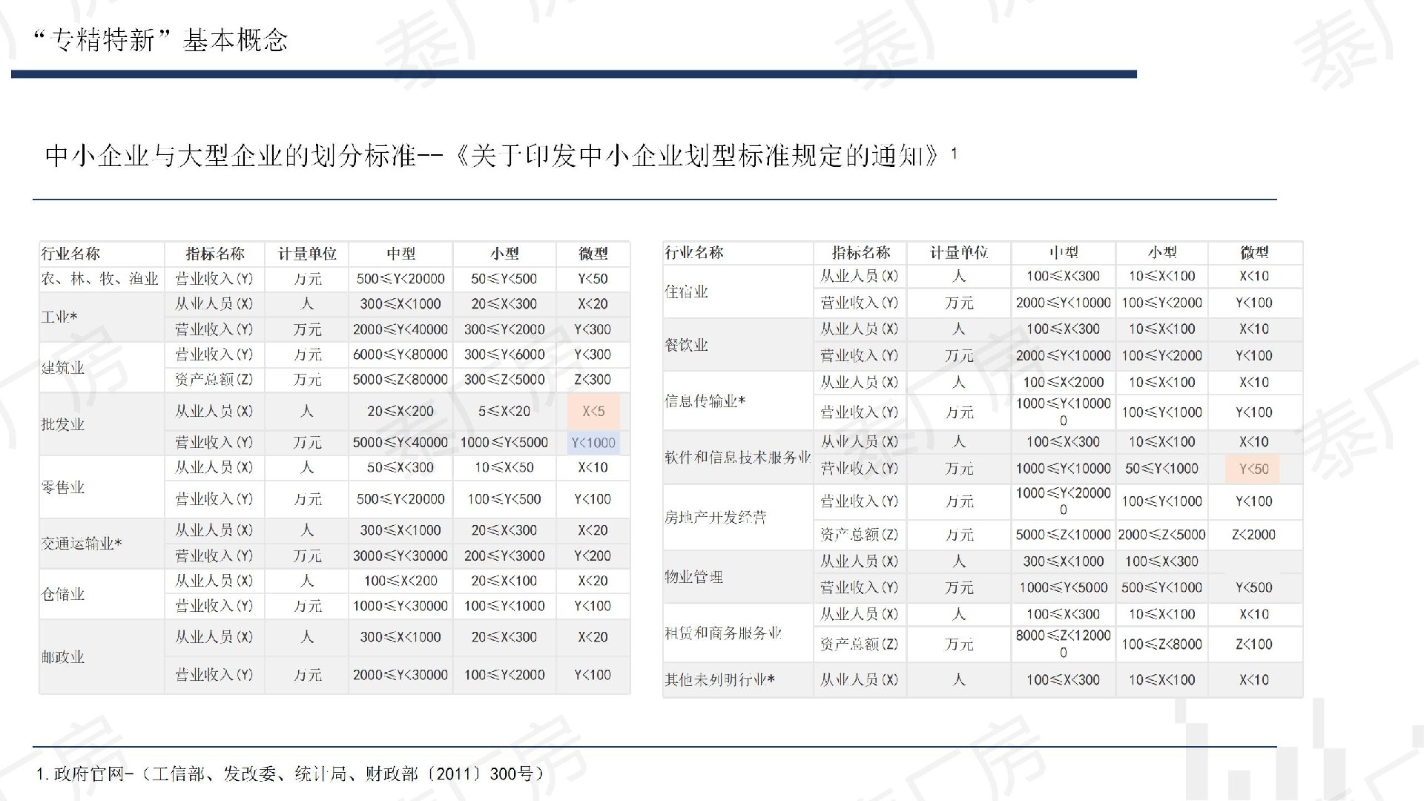Click the 2000≤Z<5000 cell

click(x=1161, y=535)
